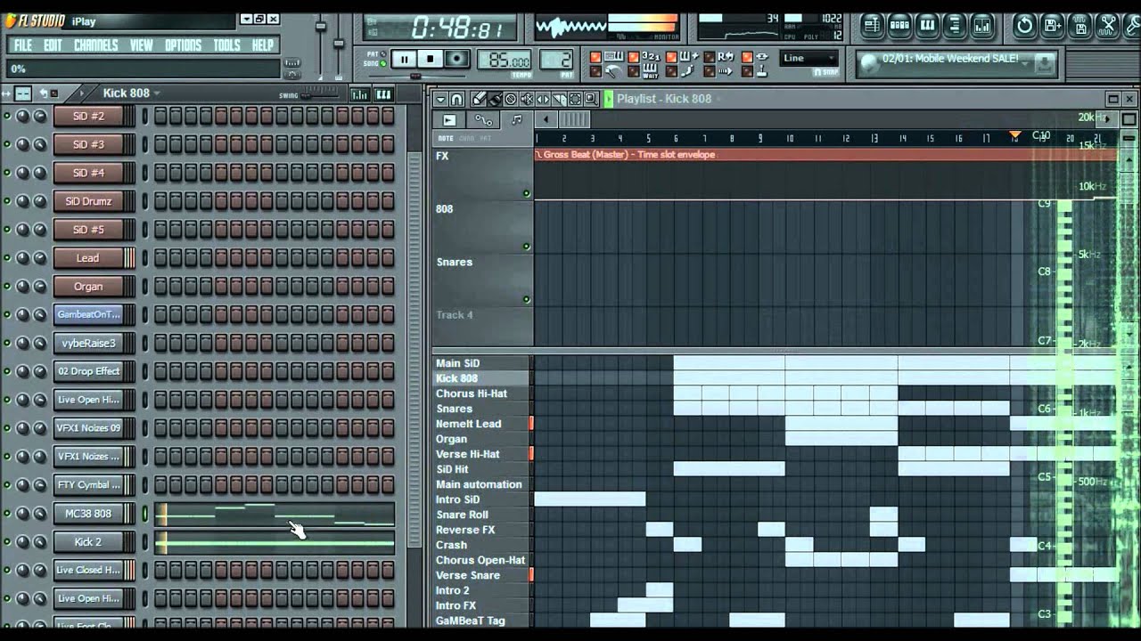The width and height of the screenshot is (1141, 641).
Task: Select the paint brush tool in playlist
Action: [x=495, y=99]
